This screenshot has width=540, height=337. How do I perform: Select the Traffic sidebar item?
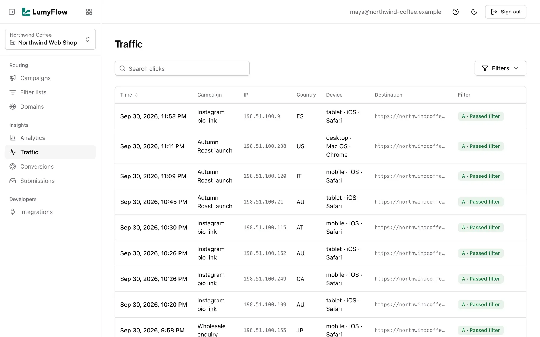[50, 152]
